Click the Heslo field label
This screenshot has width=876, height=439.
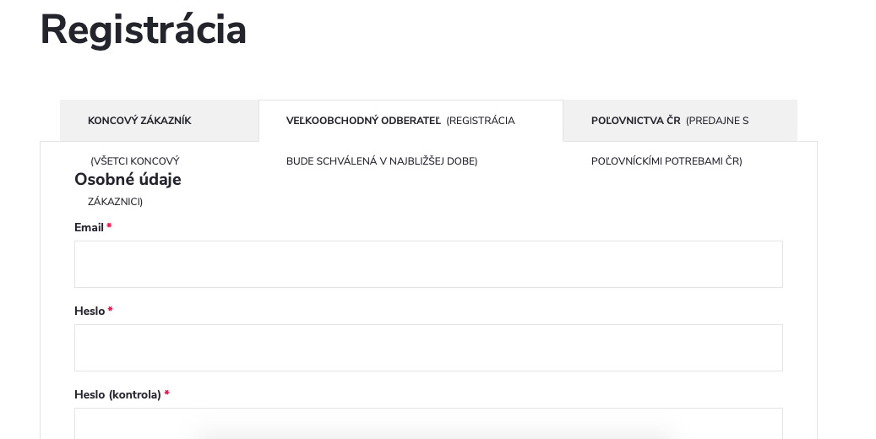point(90,312)
